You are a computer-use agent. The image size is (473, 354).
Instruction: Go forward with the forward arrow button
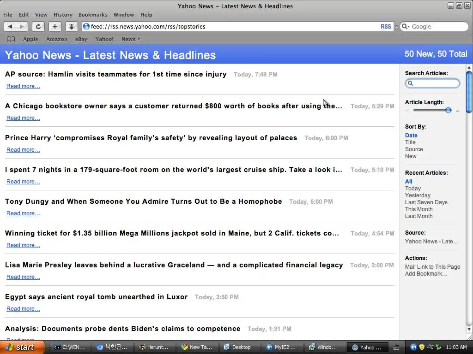pyautogui.click(x=22, y=26)
